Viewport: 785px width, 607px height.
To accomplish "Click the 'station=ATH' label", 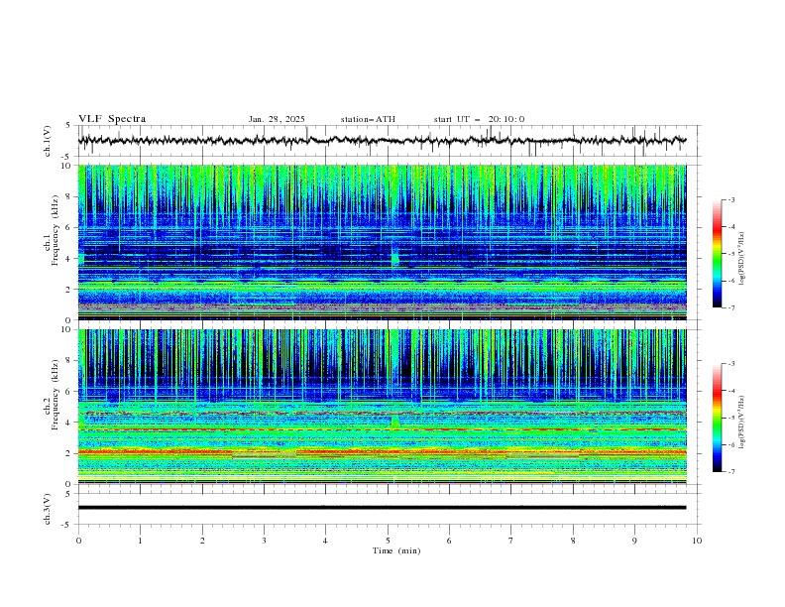I will [x=368, y=119].
